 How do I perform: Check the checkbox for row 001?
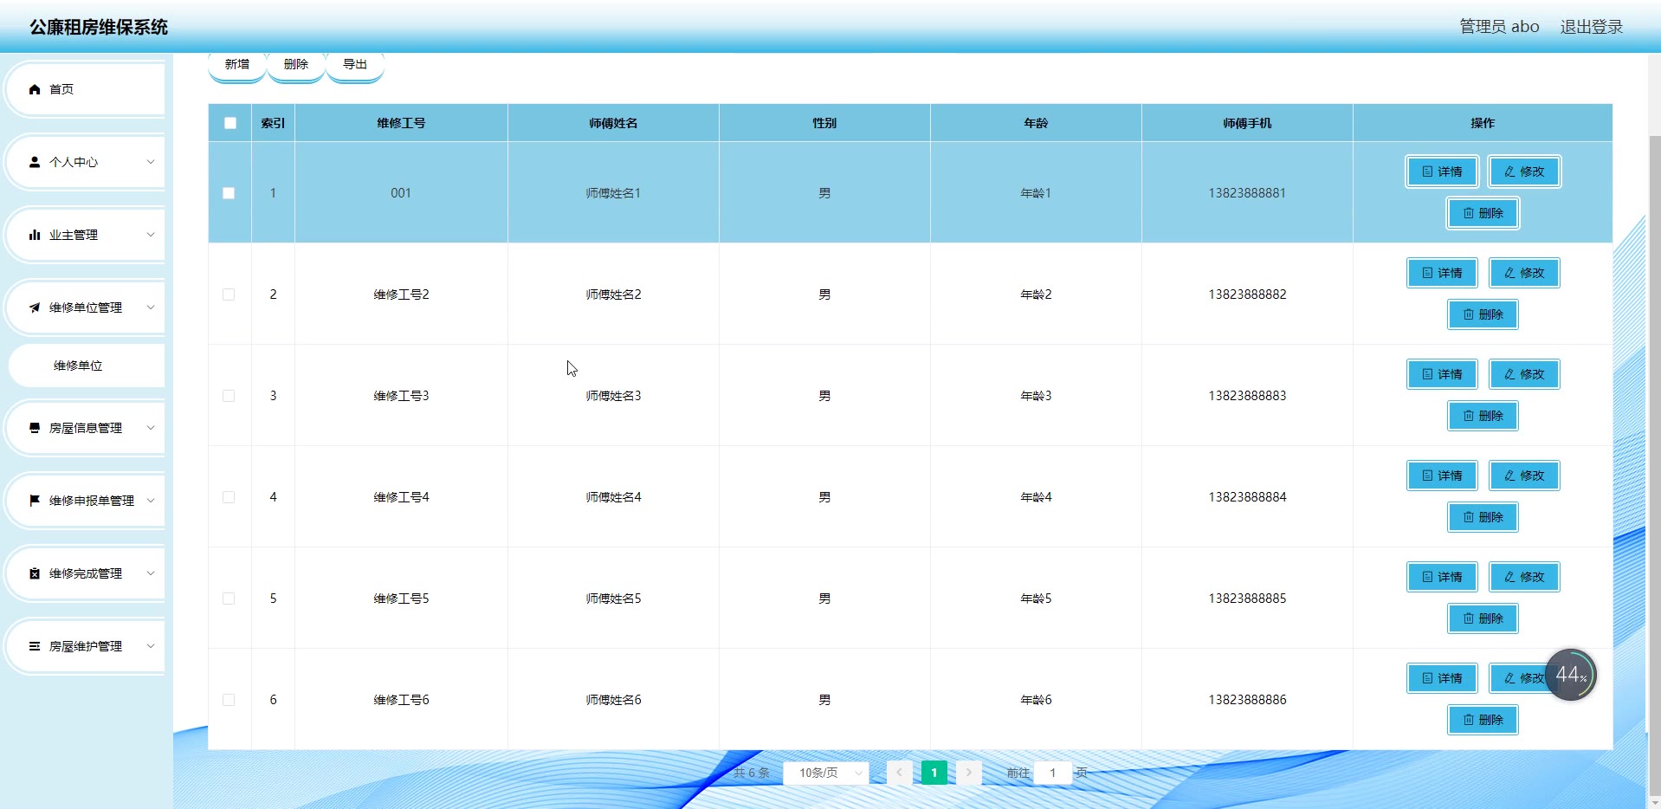coord(229,193)
